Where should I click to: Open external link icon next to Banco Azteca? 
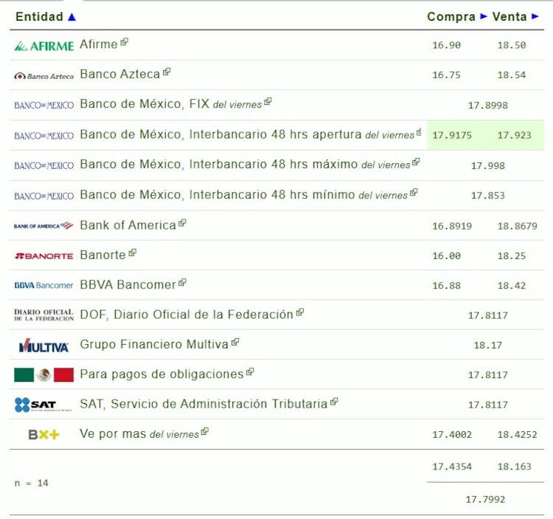(x=167, y=72)
